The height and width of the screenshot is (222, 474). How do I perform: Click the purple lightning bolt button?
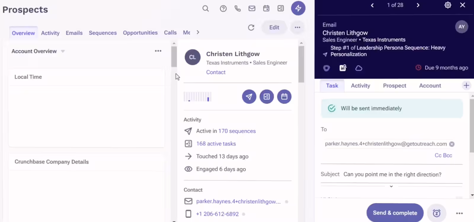click(x=298, y=8)
